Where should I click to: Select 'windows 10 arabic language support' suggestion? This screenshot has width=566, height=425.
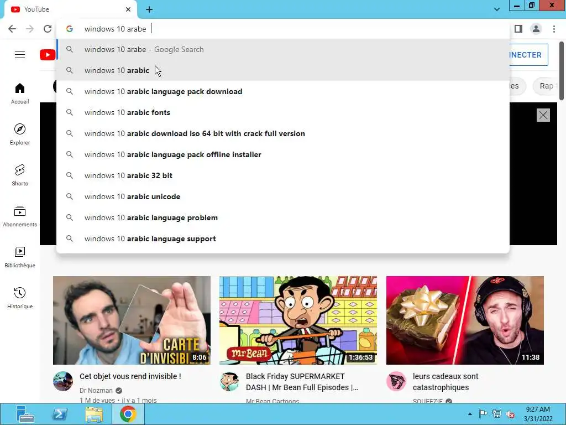283,239
